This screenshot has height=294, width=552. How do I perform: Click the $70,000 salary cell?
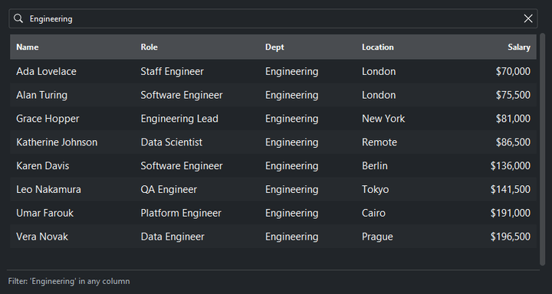pyautogui.click(x=513, y=71)
